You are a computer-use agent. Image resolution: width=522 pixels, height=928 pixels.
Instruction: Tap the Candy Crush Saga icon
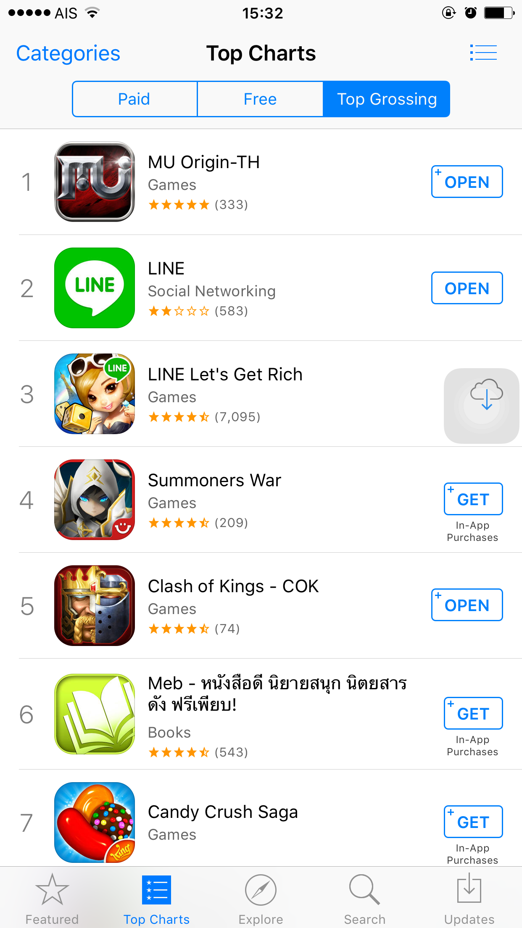(x=95, y=823)
